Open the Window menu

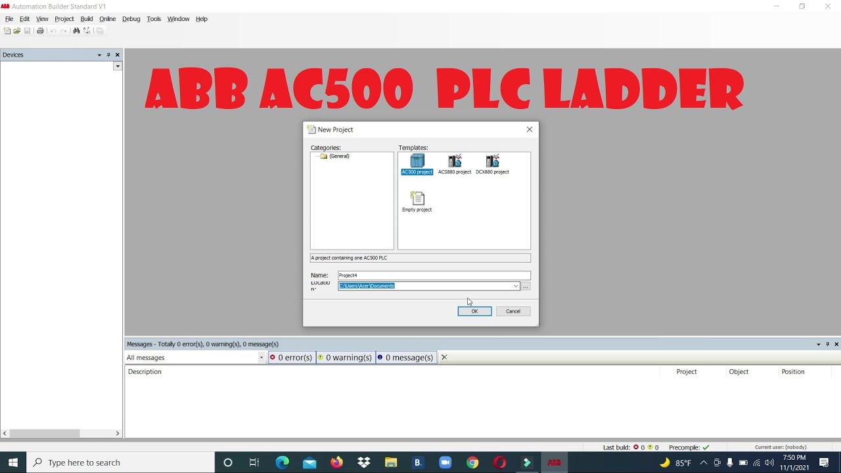178,19
